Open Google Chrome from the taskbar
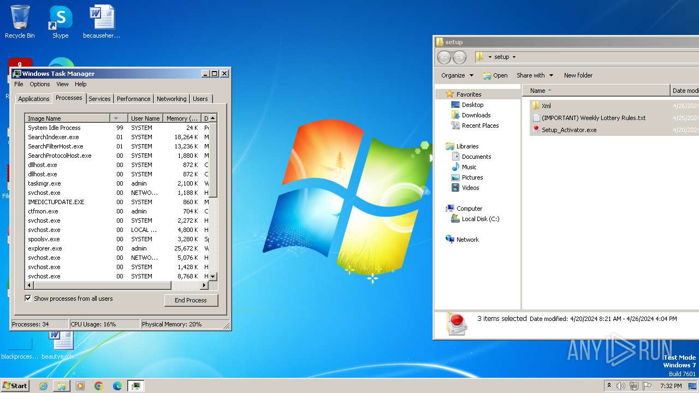699x393 pixels. coord(99,386)
